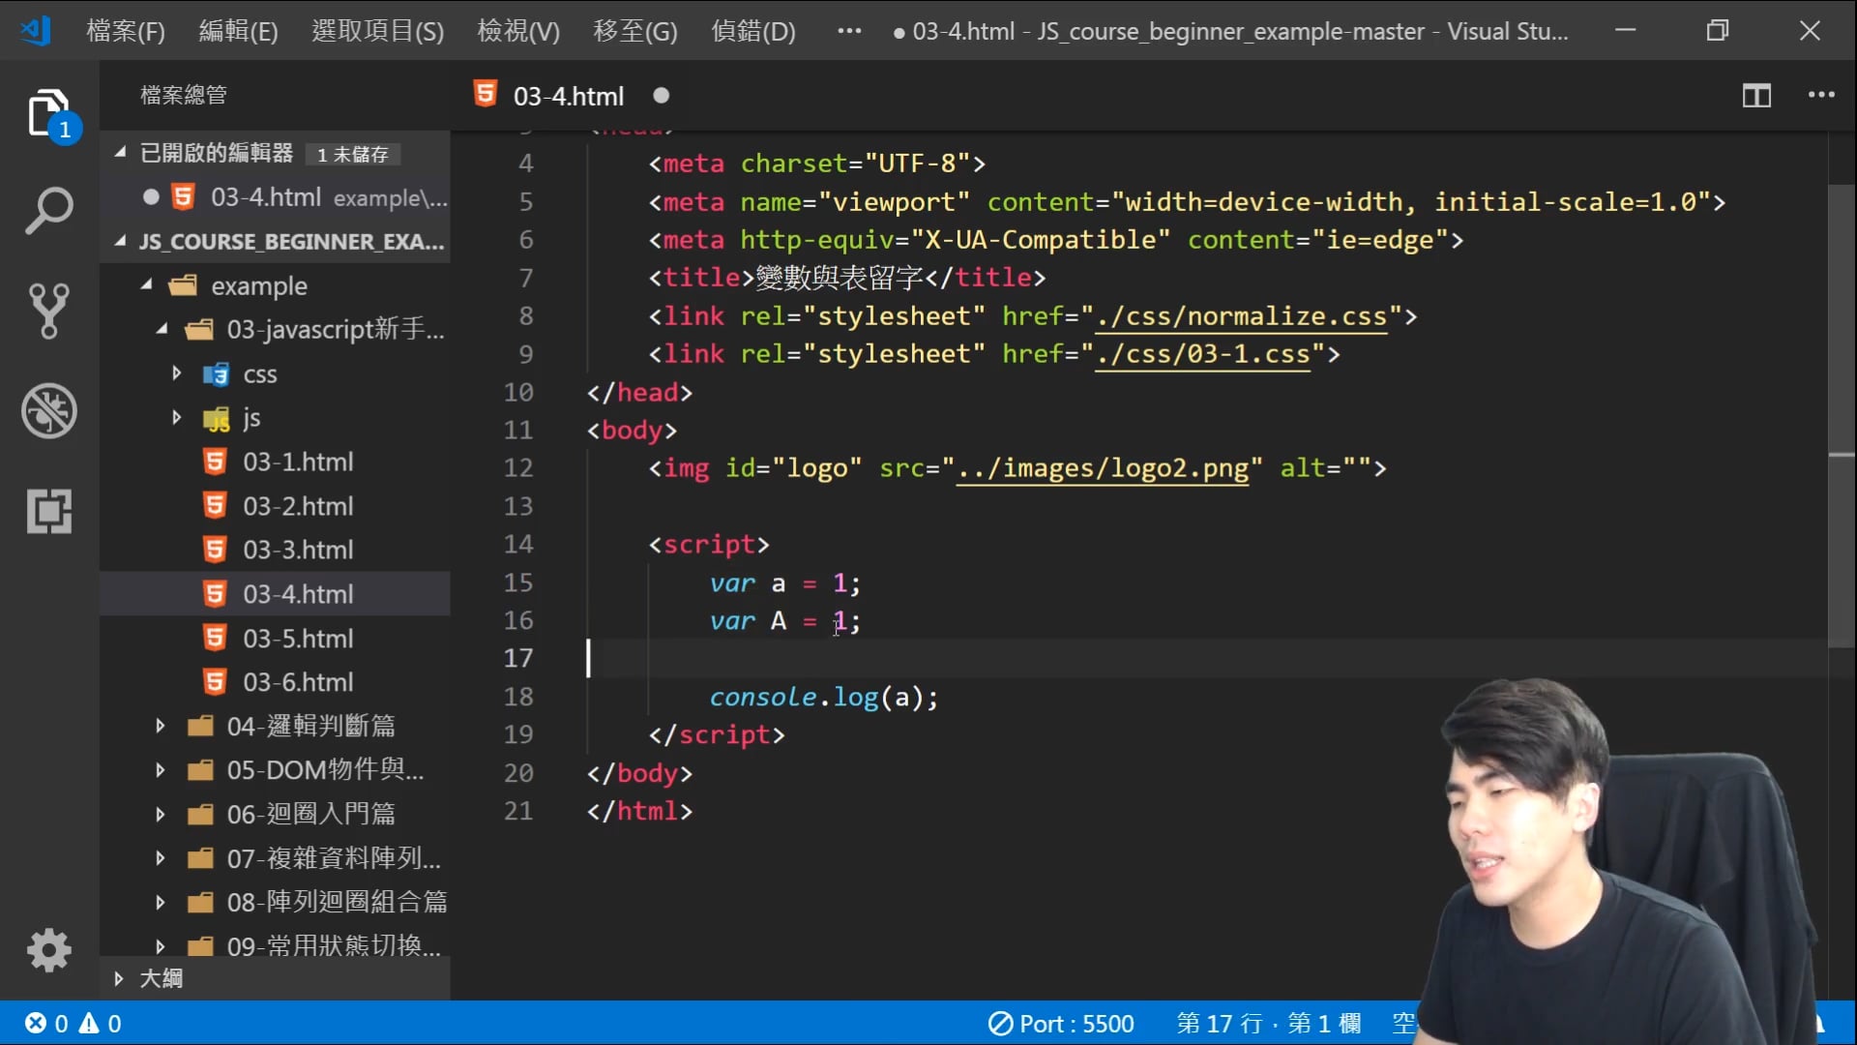
Task: Open the Explorer view in activity bar
Action: 48,114
